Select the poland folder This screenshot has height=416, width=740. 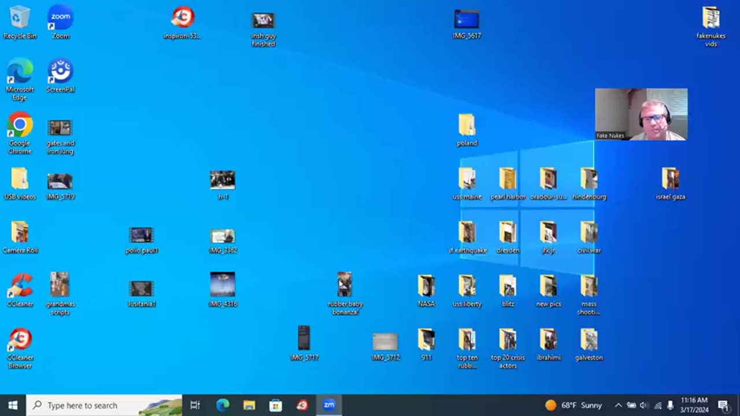[x=467, y=130]
